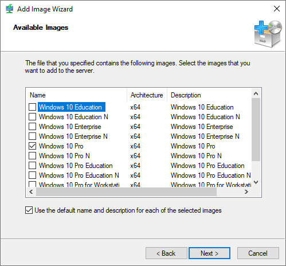
Task: Click the Back button
Action: pos(166,253)
